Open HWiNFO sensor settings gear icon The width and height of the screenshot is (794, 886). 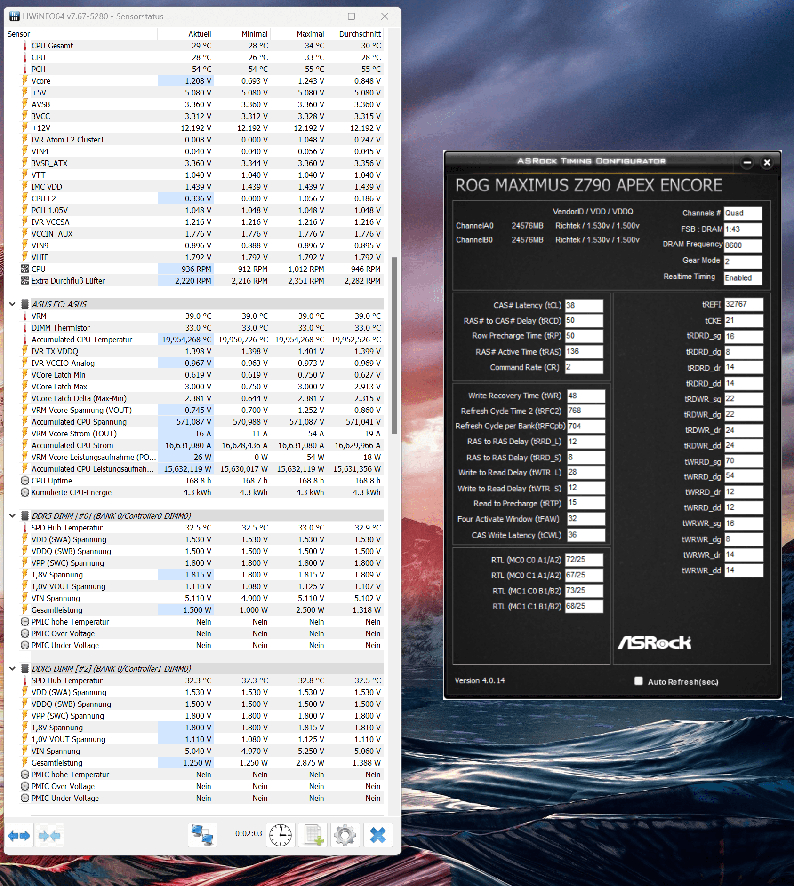(x=345, y=835)
